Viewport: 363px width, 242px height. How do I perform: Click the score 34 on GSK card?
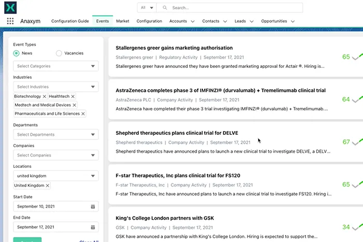coord(346,227)
